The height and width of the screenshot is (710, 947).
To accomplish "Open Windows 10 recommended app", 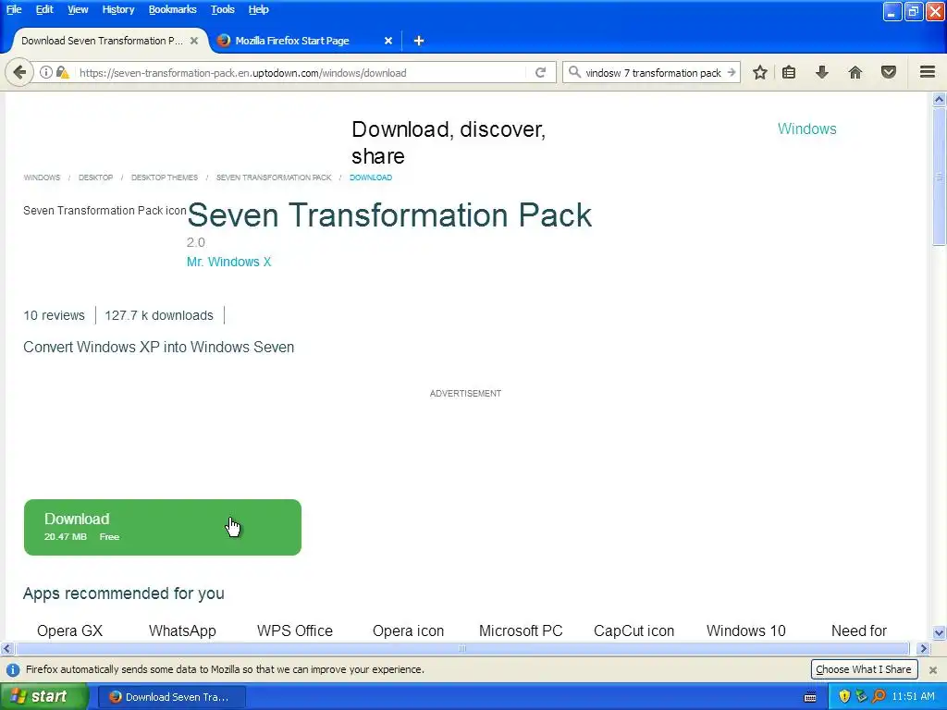I will click(x=746, y=630).
